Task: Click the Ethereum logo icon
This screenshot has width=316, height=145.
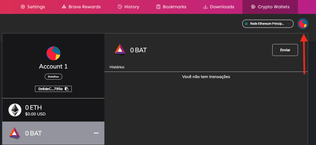Action: (15, 110)
